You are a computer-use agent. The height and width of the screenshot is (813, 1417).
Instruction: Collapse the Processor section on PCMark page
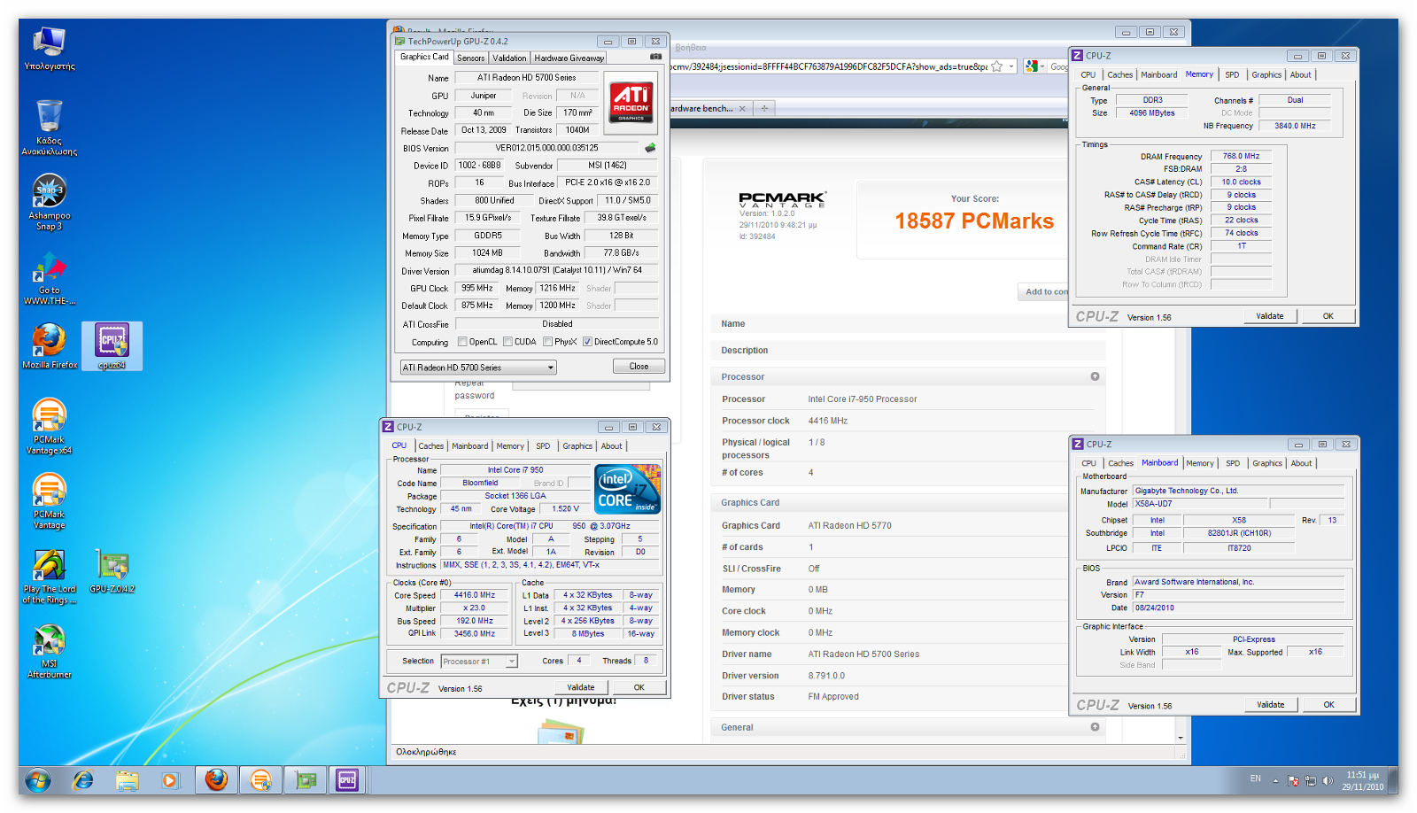click(1095, 376)
